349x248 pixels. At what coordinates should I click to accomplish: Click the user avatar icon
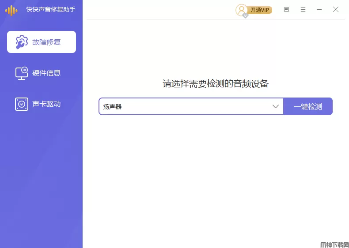[x=242, y=10]
